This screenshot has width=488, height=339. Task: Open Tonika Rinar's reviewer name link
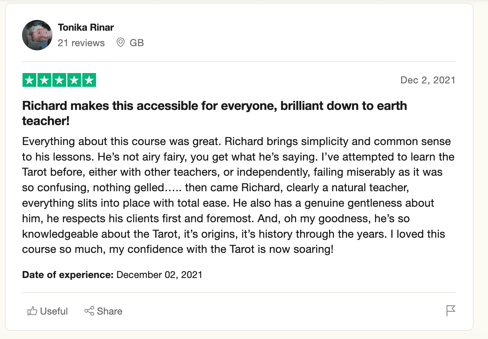pos(86,28)
